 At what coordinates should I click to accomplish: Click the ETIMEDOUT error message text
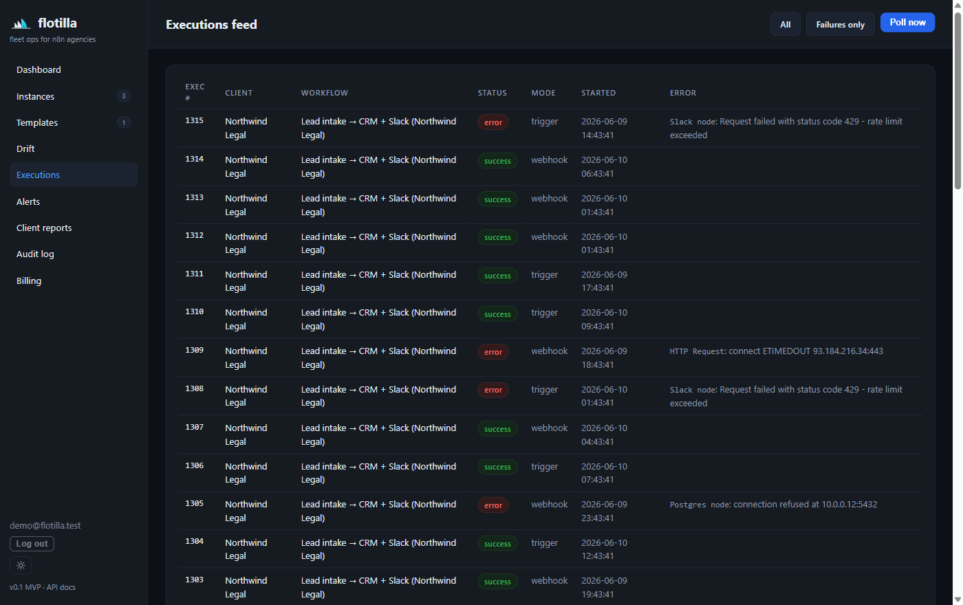[777, 351]
